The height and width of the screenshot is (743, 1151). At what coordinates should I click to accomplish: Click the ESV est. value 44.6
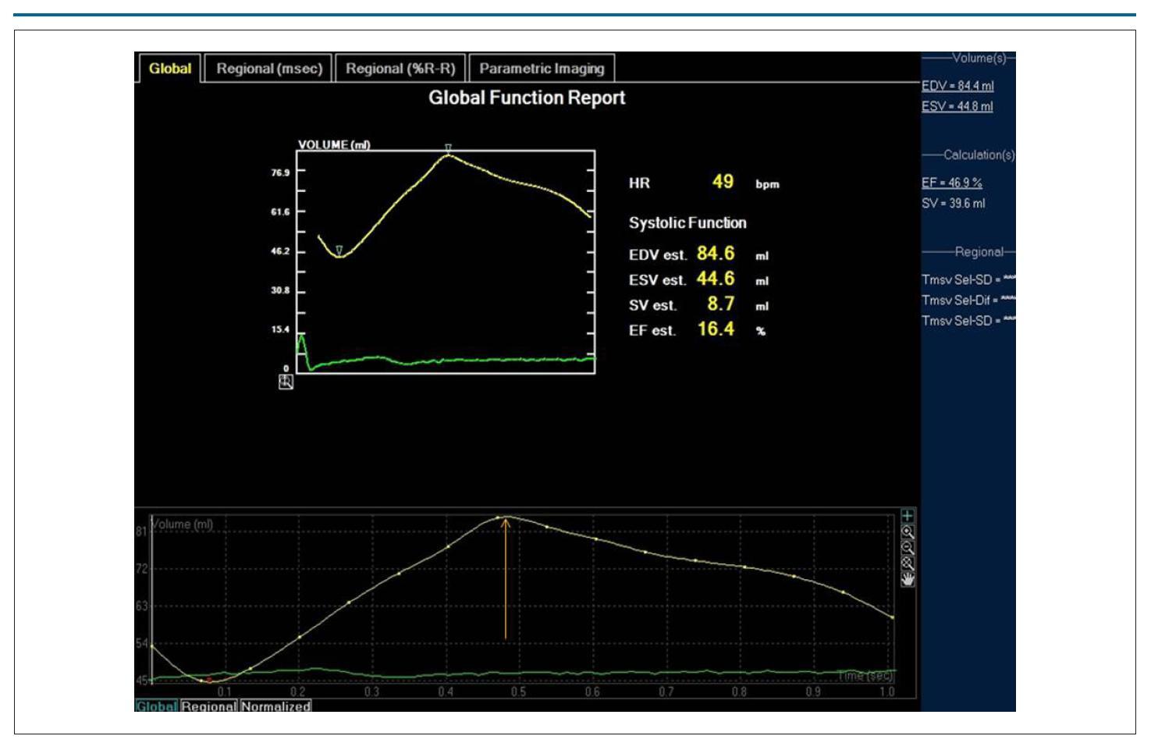click(x=716, y=279)
